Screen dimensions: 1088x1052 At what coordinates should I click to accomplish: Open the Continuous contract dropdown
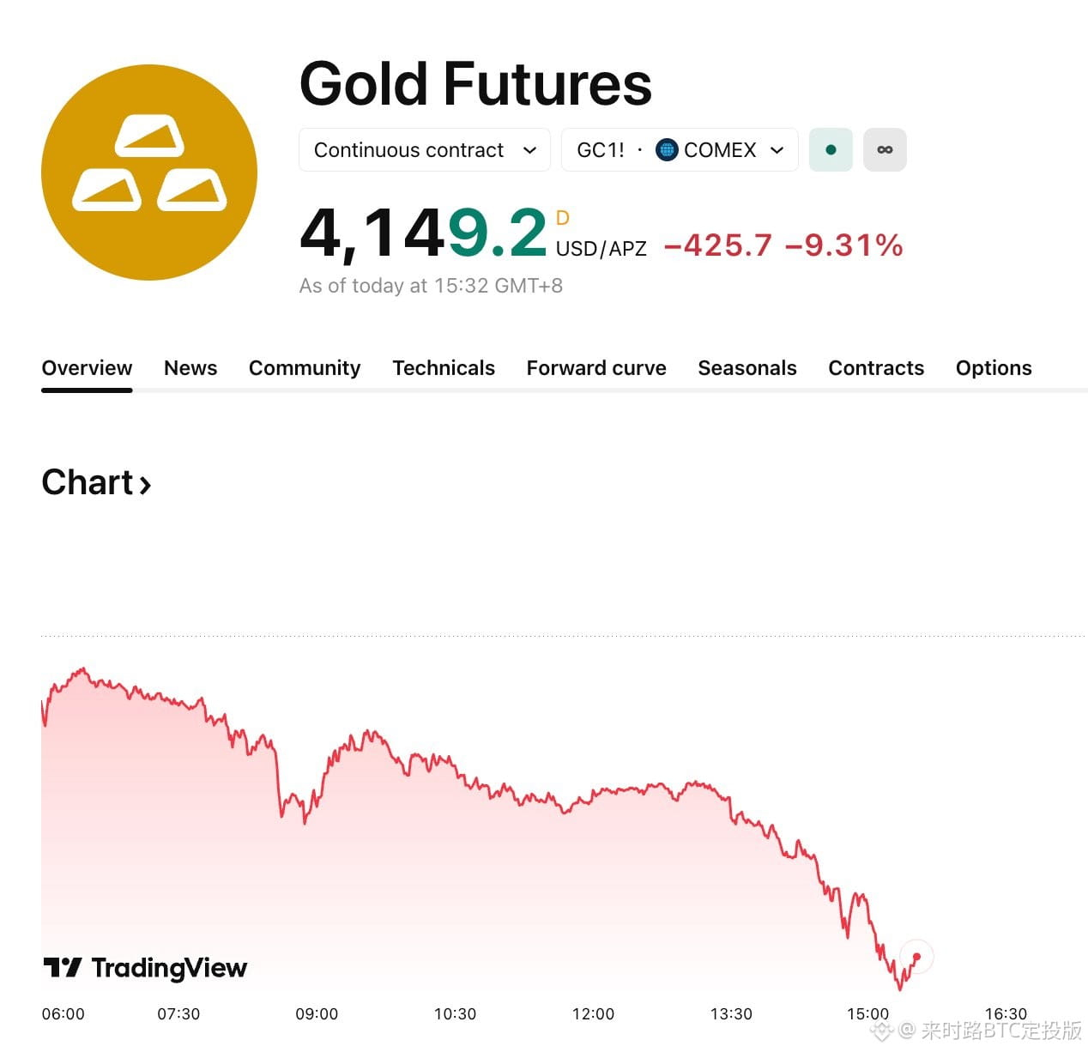click(x=425, y=150)
